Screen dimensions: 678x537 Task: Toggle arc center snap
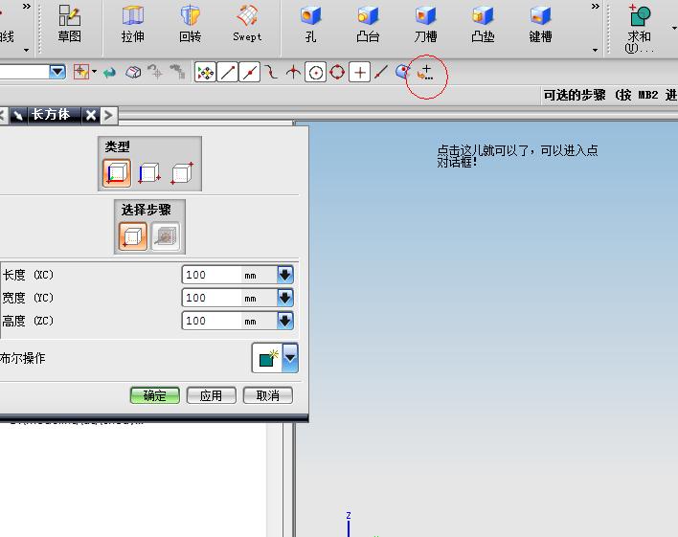(316, 72)
